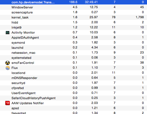Click kernel_task's 78 threads value
Viewport: 147px width, 114px height.
coord(114,17)
